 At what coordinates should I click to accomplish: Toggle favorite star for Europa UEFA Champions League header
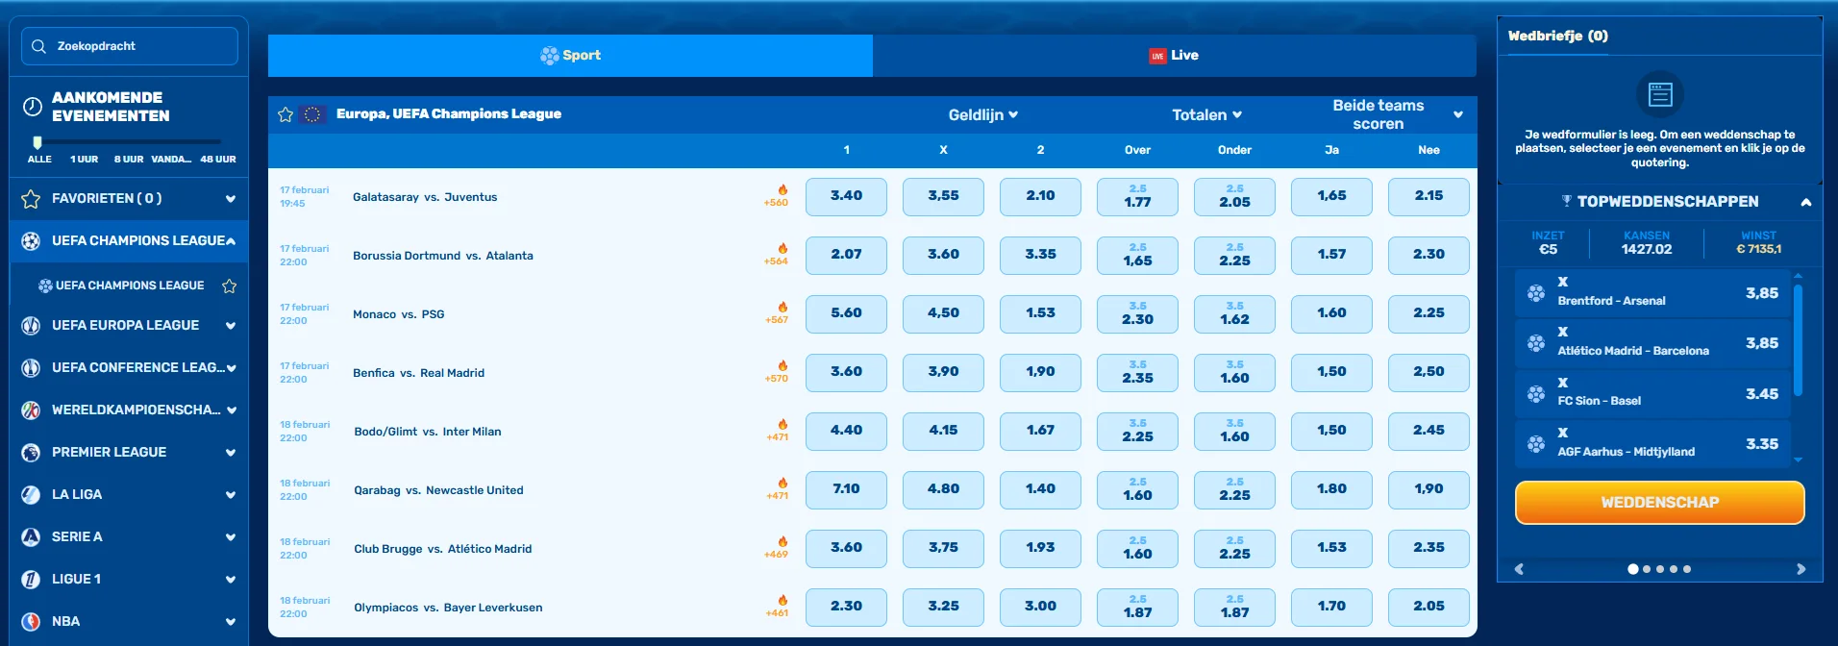coord(286,114)
